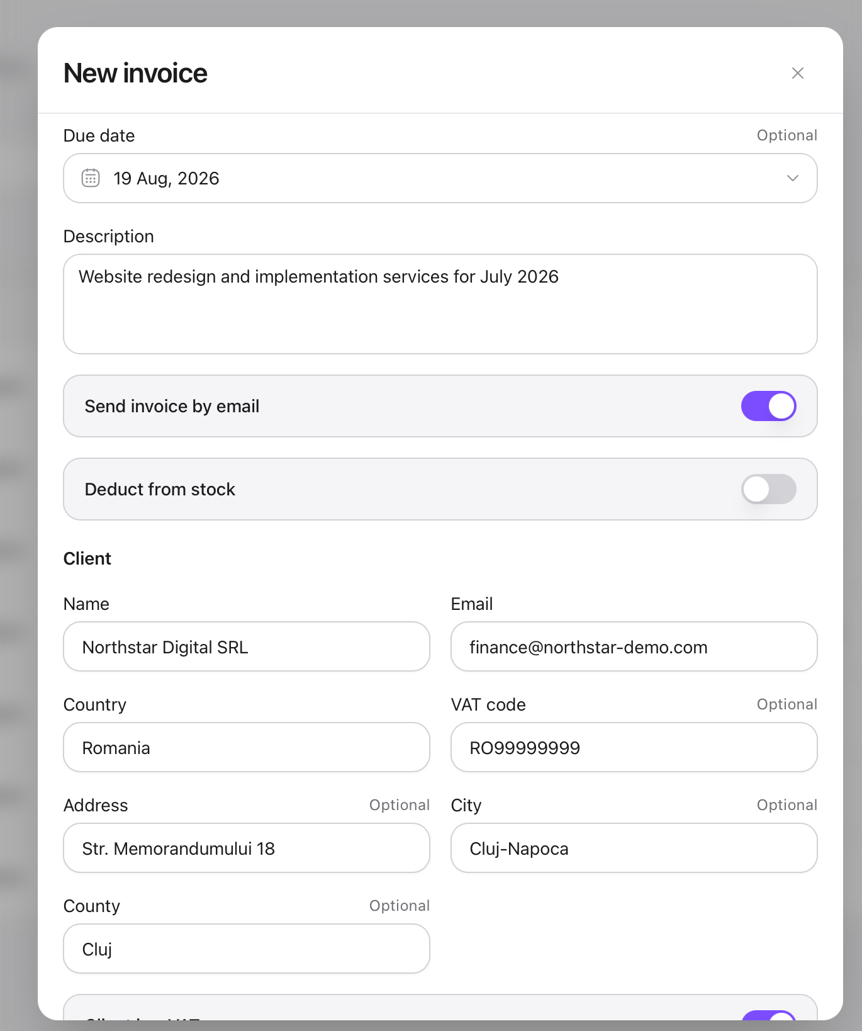Toggle the partially visible switch at form bottom
The image size is (862, 1031).
click(x=769, y=1015)
